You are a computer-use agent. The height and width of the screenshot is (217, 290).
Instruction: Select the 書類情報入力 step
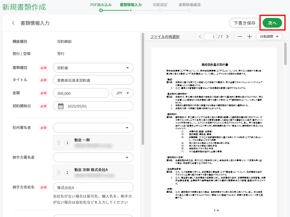[x=131, y=7]
